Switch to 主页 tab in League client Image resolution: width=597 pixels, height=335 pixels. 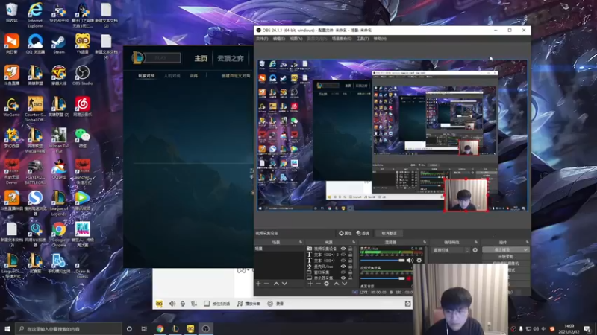(x=201, y=58)
